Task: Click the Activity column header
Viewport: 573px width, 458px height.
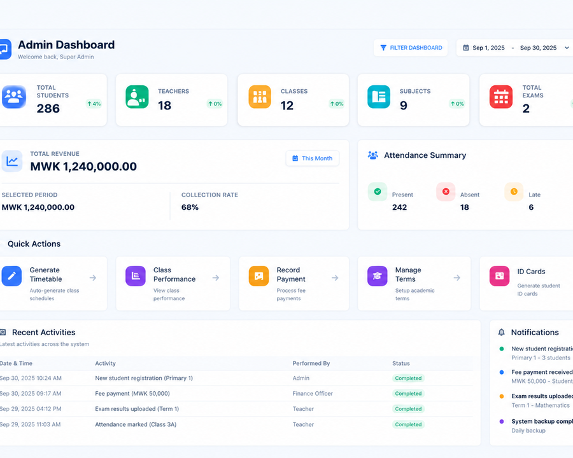Action: pyautogui.click(x=105, y=363)
